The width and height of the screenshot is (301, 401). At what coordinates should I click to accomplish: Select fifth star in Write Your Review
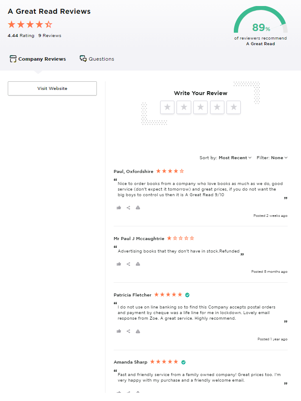(x=234, y=107)
